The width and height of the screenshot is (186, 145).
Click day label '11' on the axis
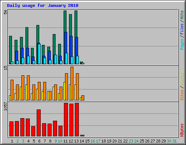65,141
